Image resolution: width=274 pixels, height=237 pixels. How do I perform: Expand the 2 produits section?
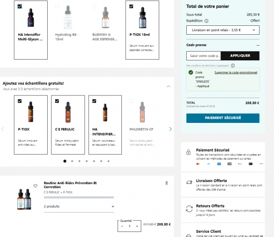tap(79, 207)
